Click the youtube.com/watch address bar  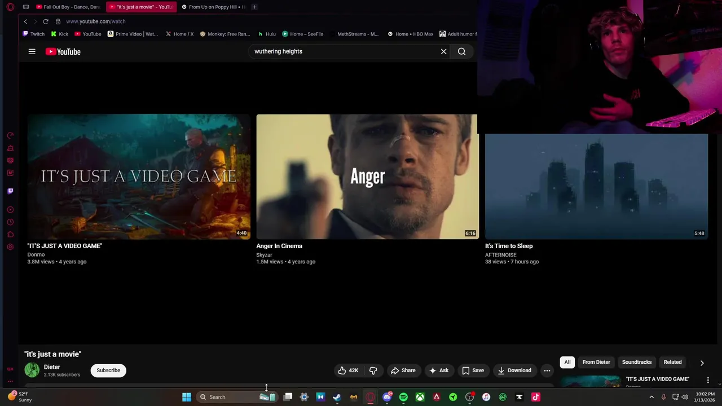[96, 21]
